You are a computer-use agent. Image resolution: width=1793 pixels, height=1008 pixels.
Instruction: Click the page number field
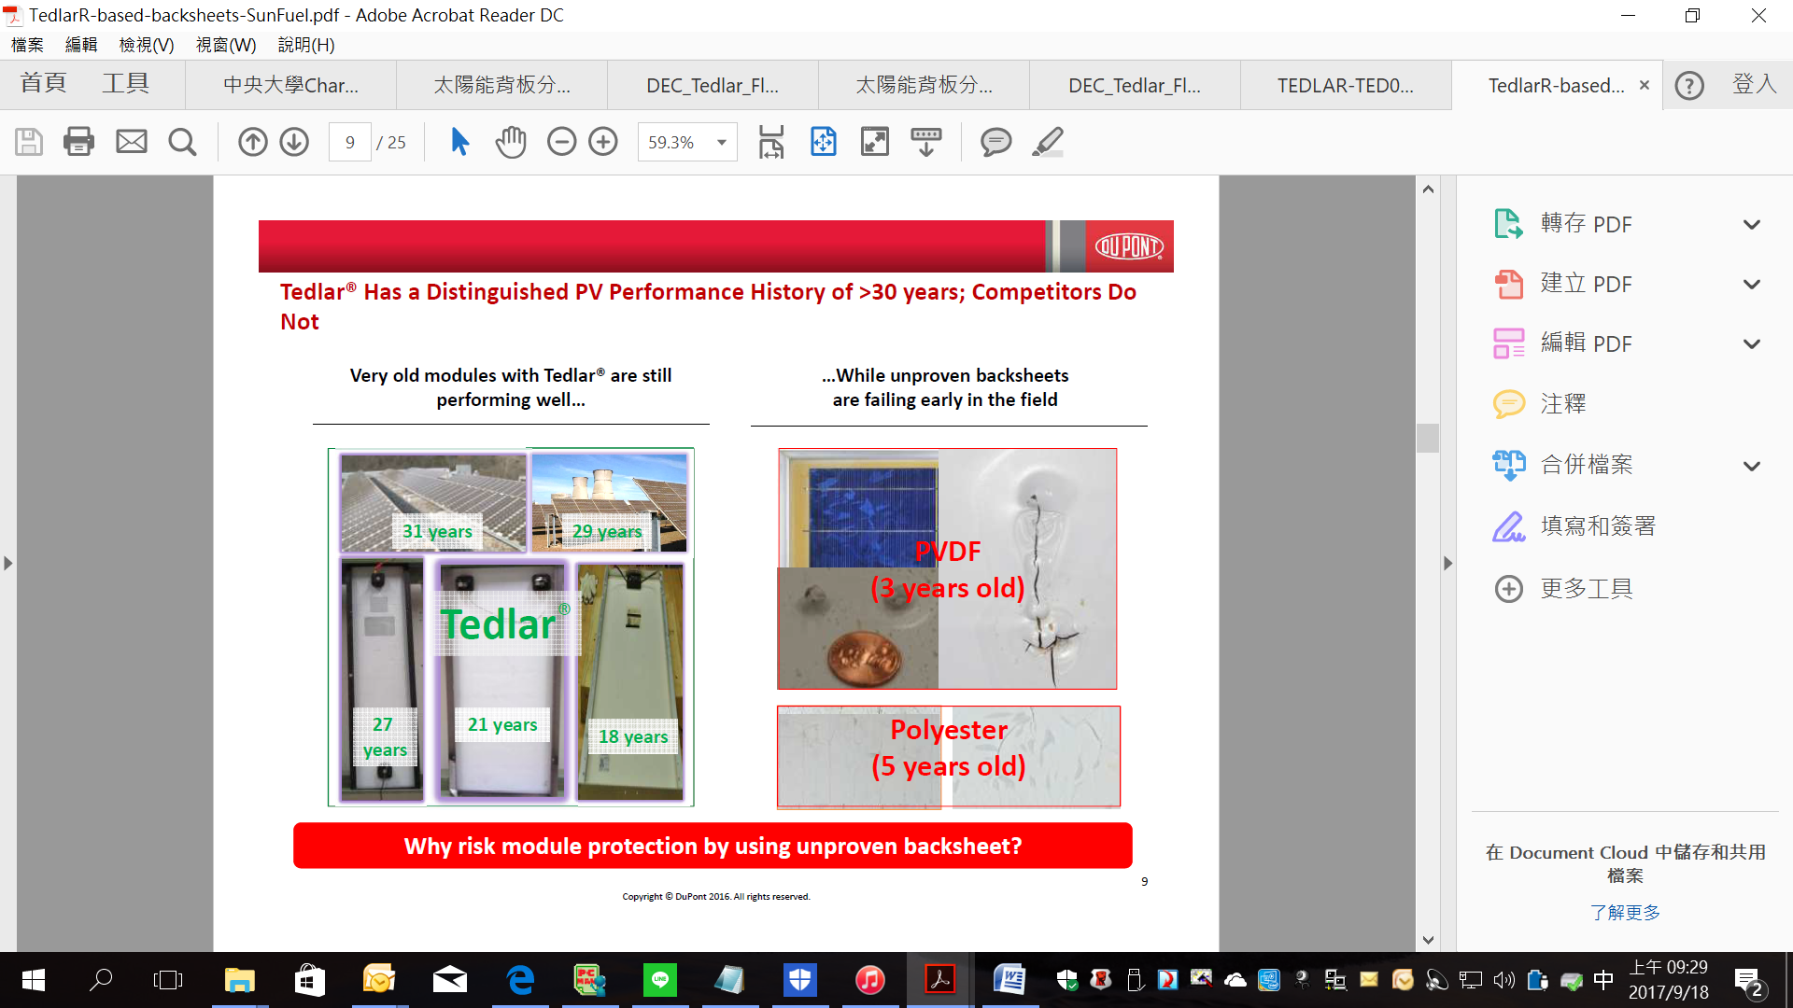tap(350, 143)
